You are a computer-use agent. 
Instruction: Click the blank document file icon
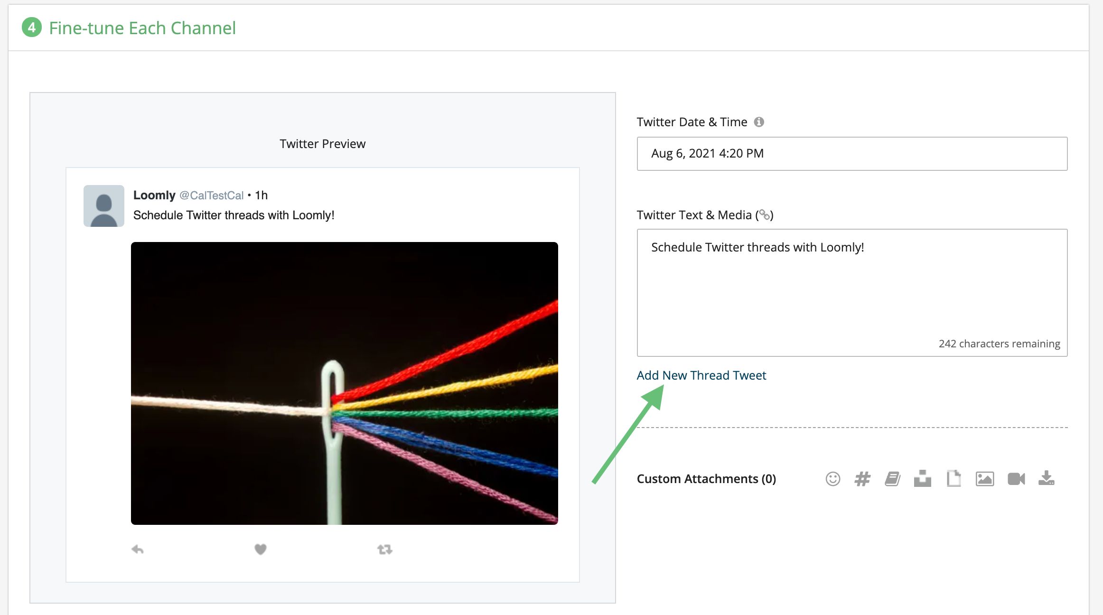(953, 479)
